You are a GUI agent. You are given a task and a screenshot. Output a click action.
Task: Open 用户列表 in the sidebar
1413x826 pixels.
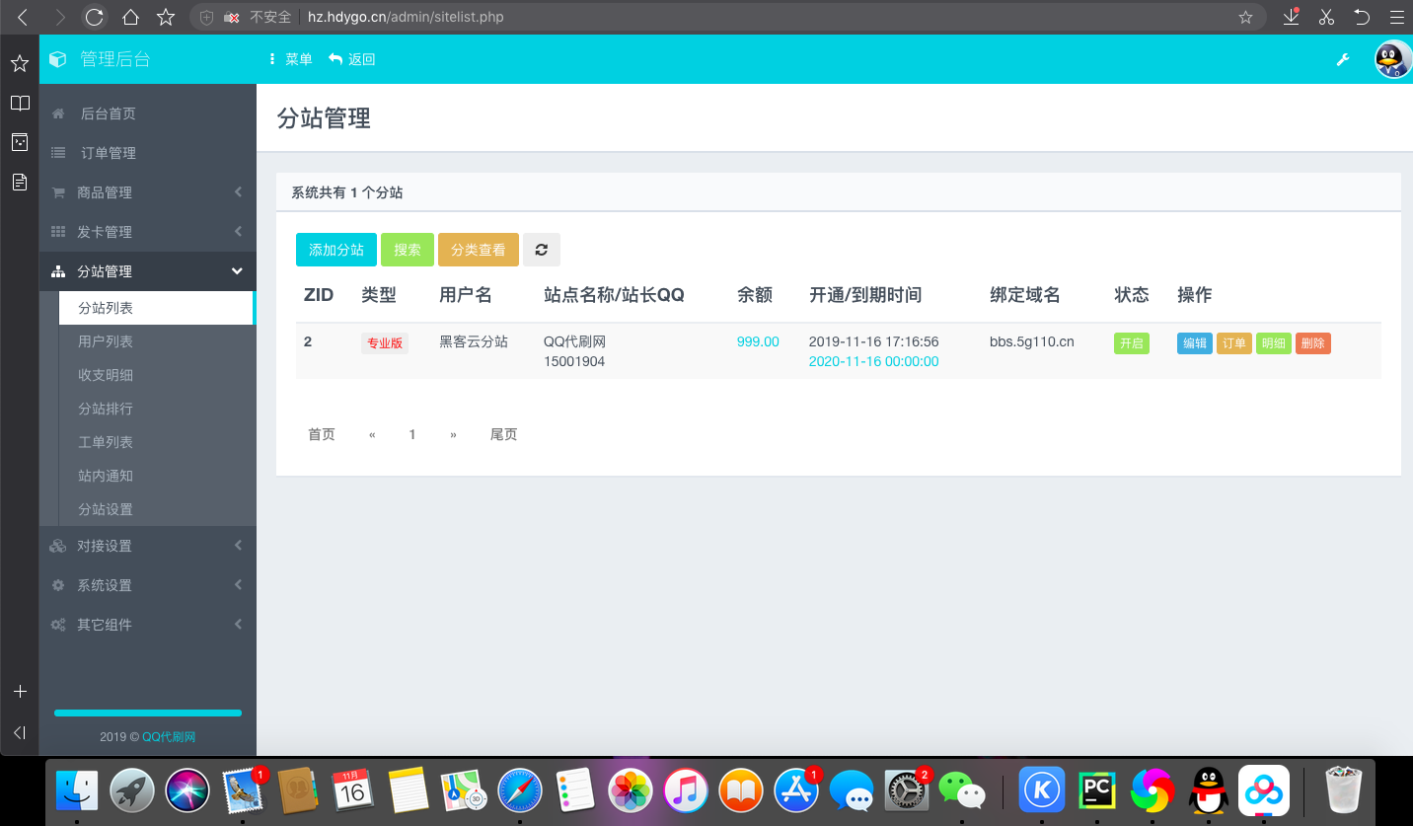click(x=106, y=341)
